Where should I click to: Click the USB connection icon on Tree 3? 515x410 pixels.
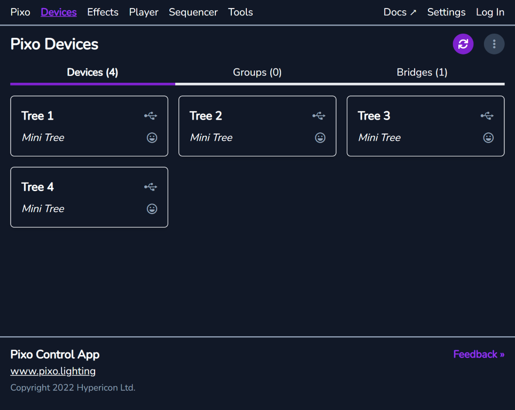tap(487, 115)
